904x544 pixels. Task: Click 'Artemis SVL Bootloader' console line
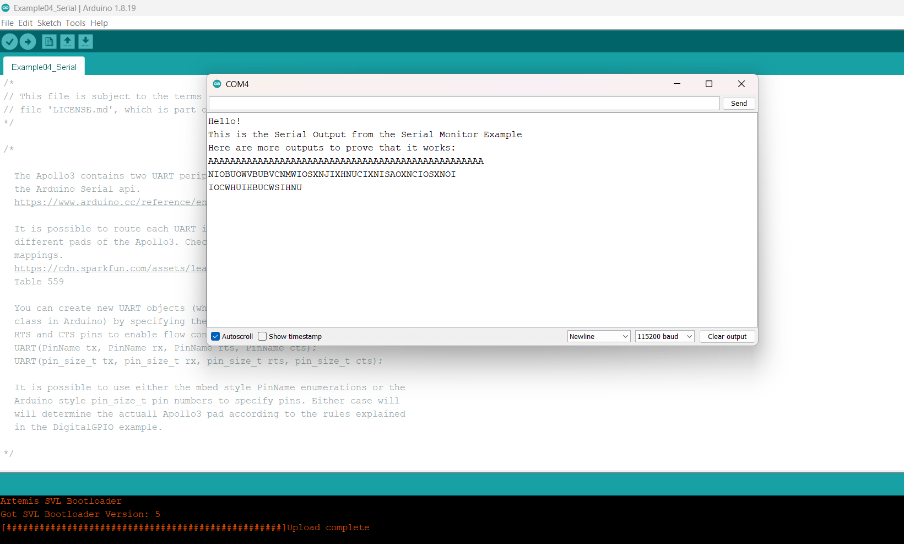point(61,501)
